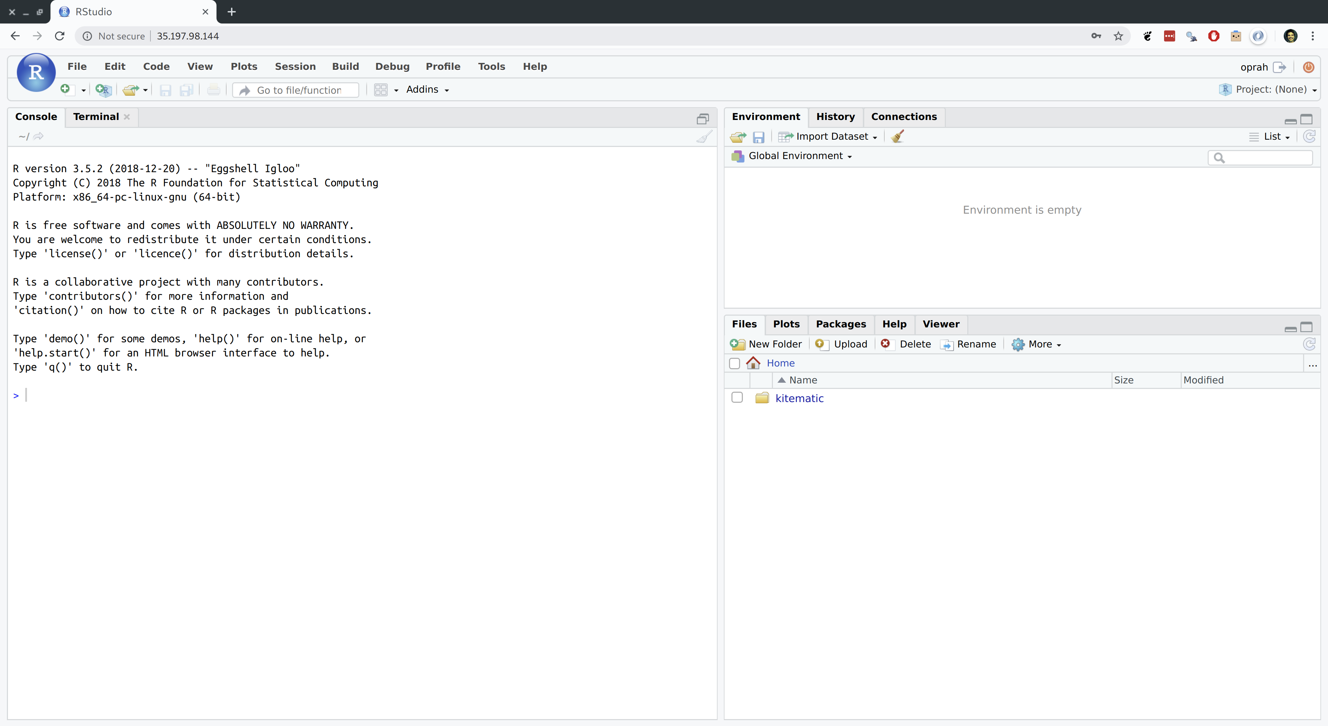Click the Open file folder icon
The height and width of the screenshot is (726, 1328).
(x=130, y=90)
